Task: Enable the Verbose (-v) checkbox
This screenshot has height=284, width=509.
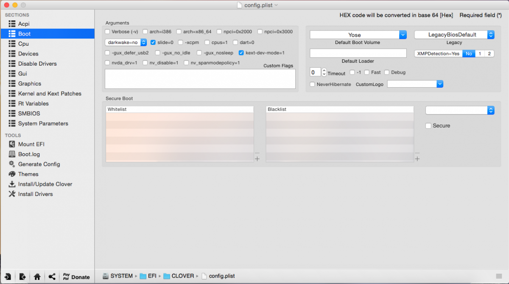Action: click(108, 32)
